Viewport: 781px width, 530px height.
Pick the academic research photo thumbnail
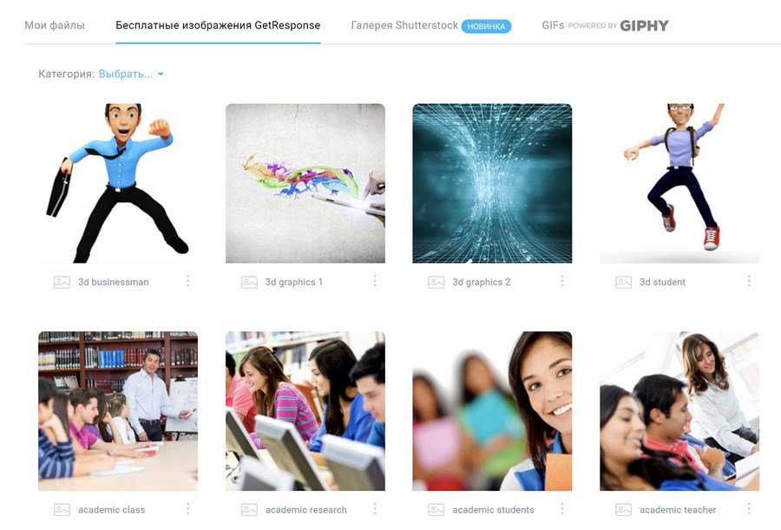305,411
